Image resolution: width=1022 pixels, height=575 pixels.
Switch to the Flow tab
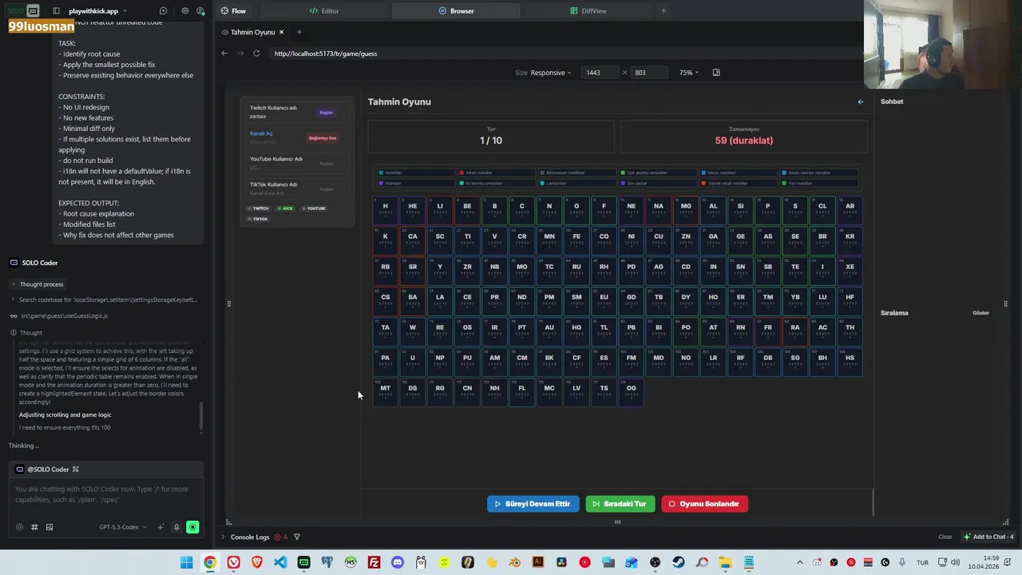click(233, 11)
